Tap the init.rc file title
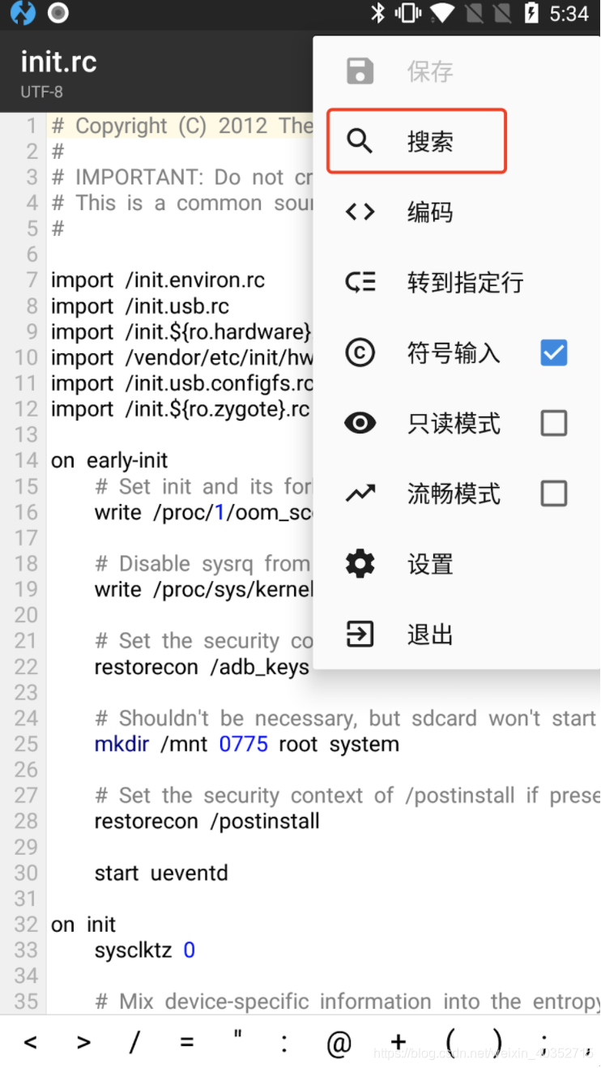This screenshot has width=601, height=1068. pos(59,62)
